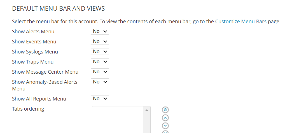Click the Show Message Center Menu label text
Image resolution: width=285 pixels, height=133 pixels.
45,72
